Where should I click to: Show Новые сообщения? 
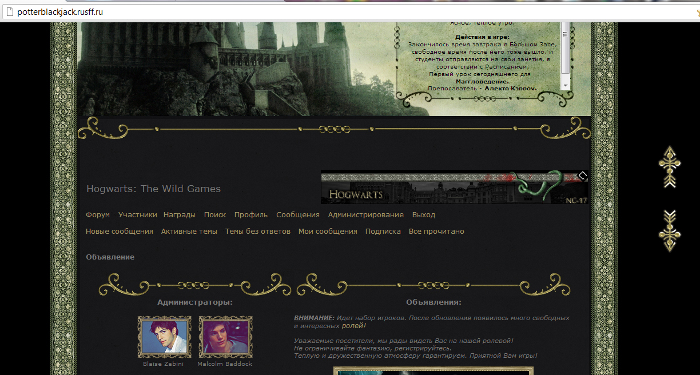120,232
